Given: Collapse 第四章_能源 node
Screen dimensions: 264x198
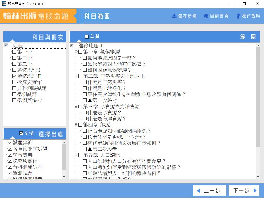Looking at the screenshot, I should coord(76,125).
